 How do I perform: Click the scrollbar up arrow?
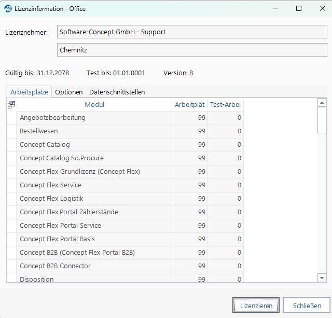point(322,103)
